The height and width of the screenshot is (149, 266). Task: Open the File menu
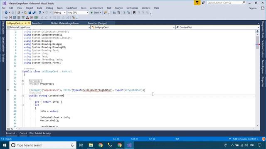click(4, 8)
